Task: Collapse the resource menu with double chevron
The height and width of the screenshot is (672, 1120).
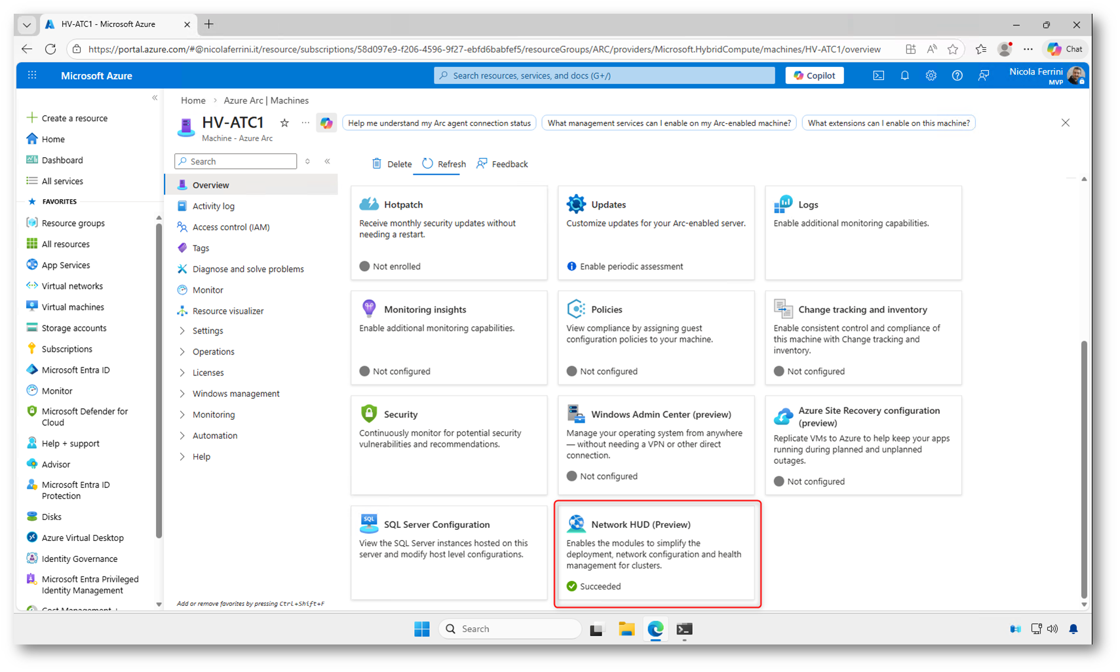Action: [x=327, y=161]
